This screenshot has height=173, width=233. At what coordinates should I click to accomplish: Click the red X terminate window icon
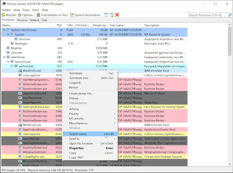pos(117,15)
